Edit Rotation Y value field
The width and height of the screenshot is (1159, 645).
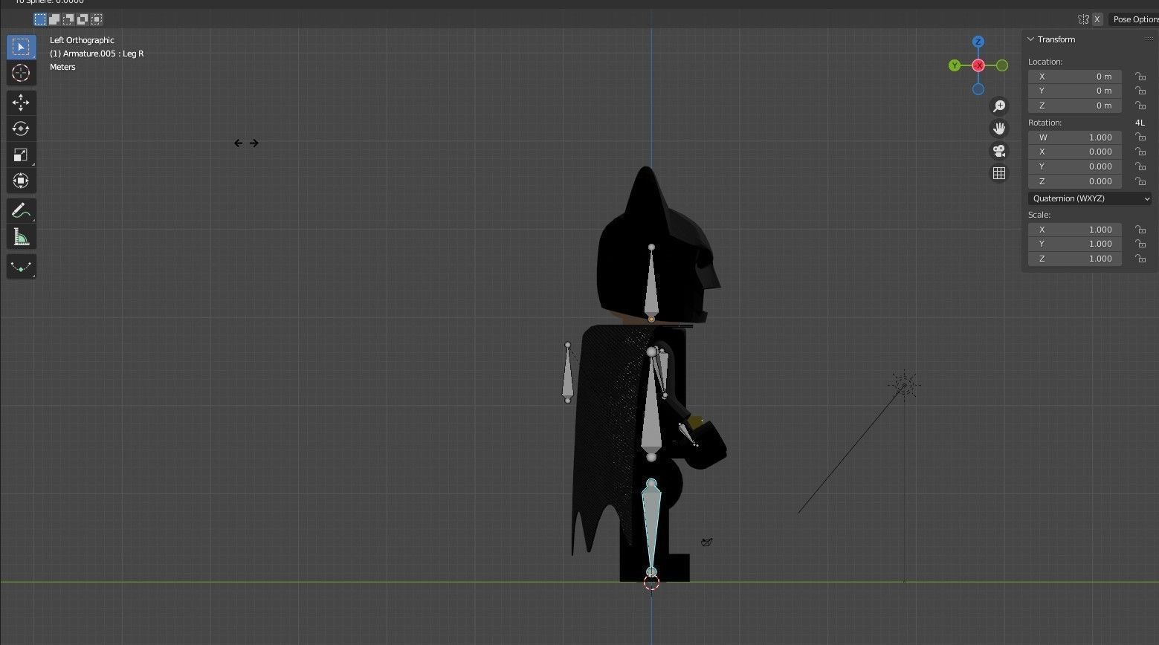pos(1075,166)
